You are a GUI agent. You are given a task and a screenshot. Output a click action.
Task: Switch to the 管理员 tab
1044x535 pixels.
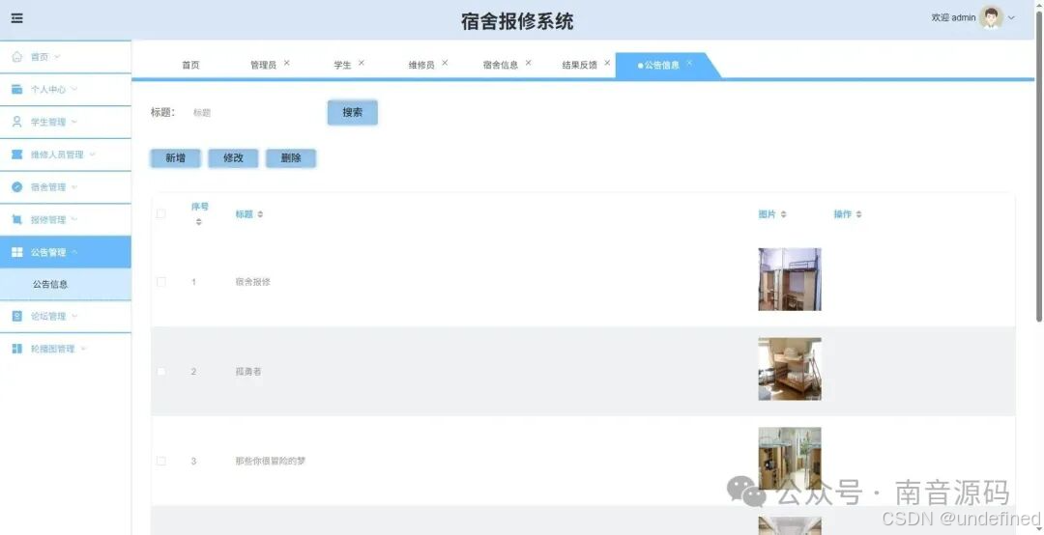tap(263, 66)
